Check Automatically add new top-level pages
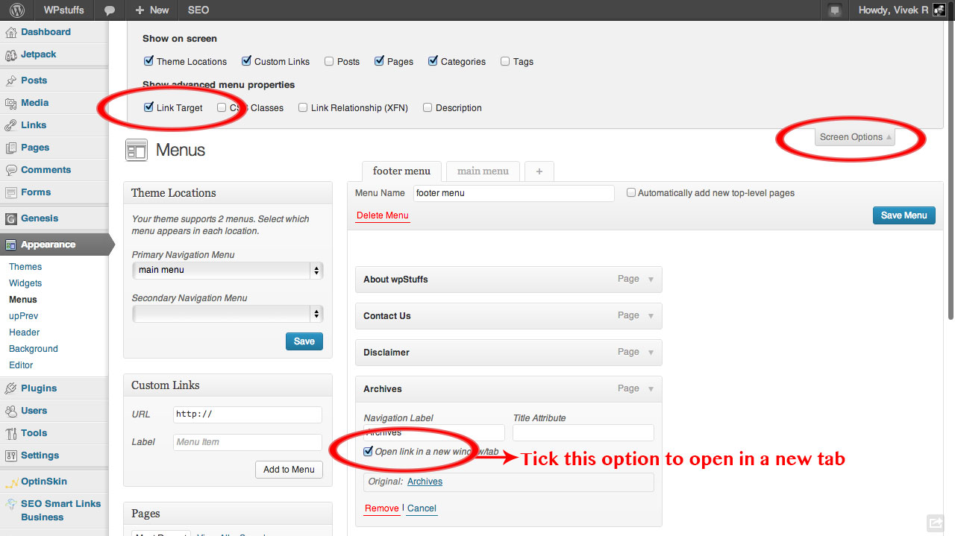Screen dimensions: 955x536 (631, 192)
